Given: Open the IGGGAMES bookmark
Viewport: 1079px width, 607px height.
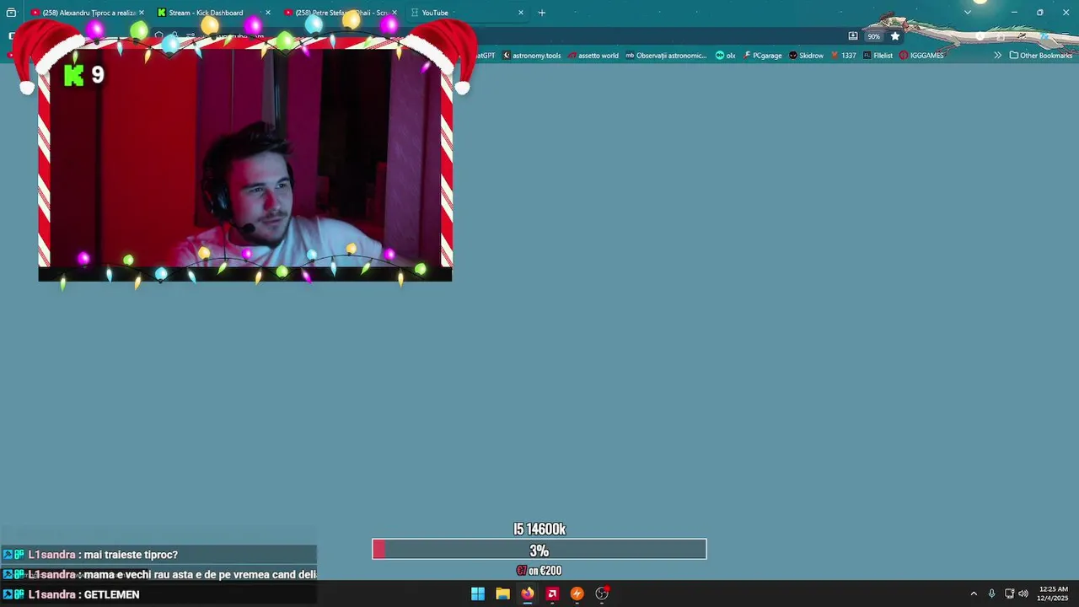Looking at the screenshot, I should tap(921, 56).
